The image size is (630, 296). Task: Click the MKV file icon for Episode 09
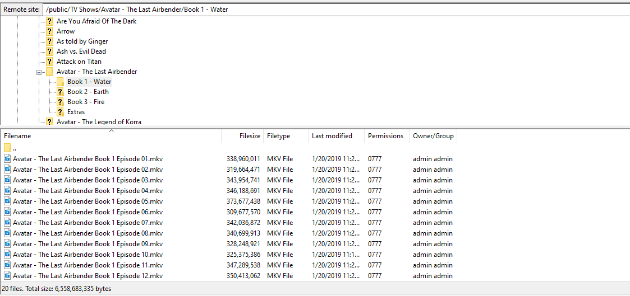point(8,243)
